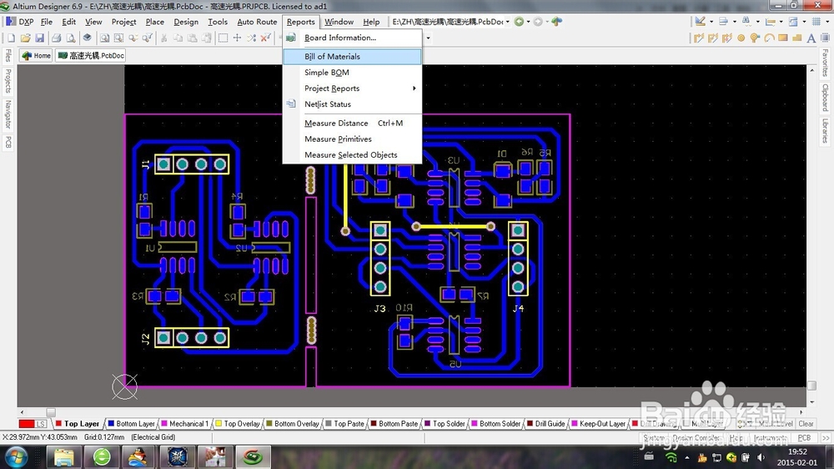This screenshot has width=834, height=469.
Task: Fit document to view via zoom icon
Action: pyautogui.click(x=105, y=38)
